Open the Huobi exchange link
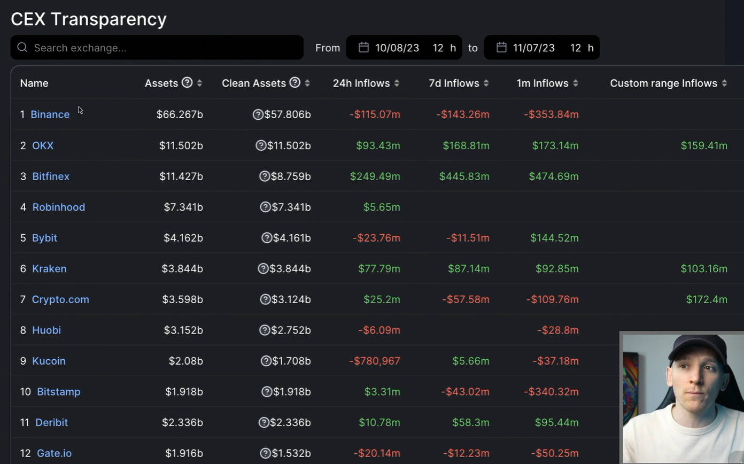The height and width of the screenshot is (464, 744). coord(46,330)
